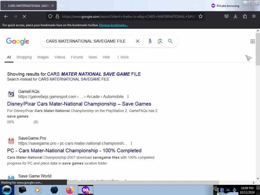Click the Save Game World result
Viewport: 260px width, 195px height.
pyautogui.click(x=35, y=176)
